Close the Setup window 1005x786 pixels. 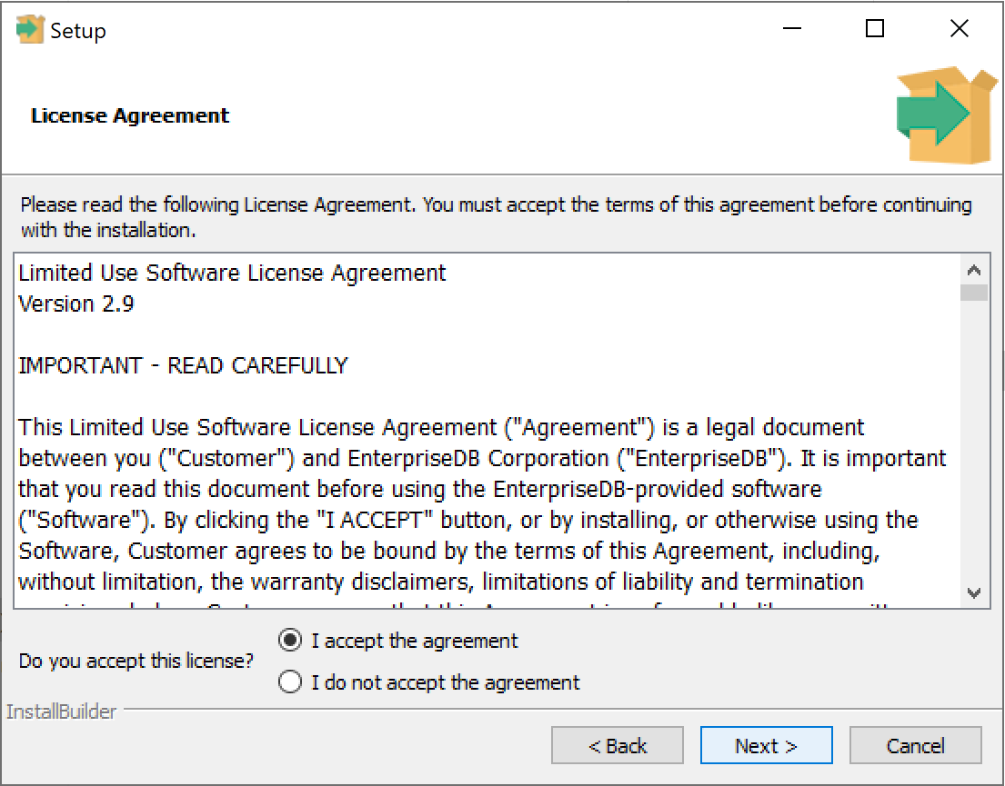click(959, 29)
